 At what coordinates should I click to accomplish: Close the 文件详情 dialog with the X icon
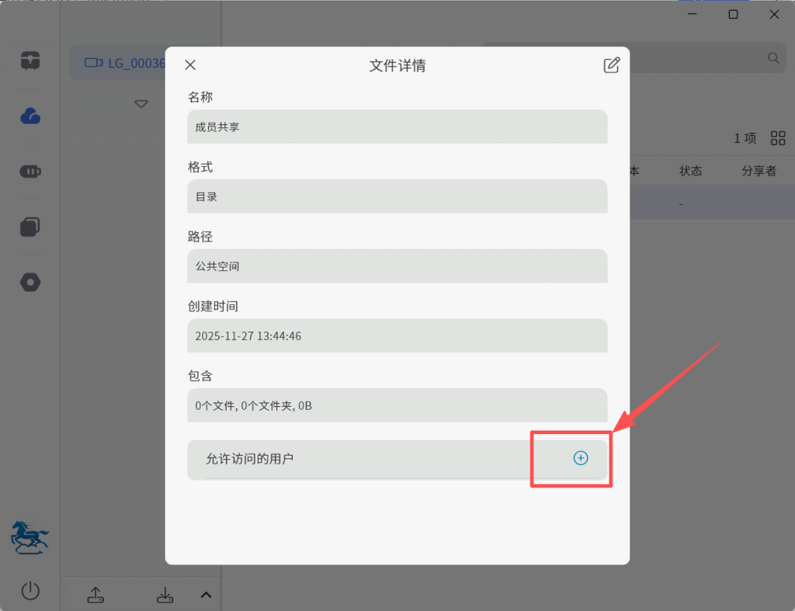(190, 65)
